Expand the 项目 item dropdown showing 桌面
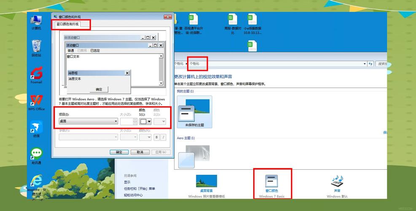This screenshot has height=211, width=416. [x=88, y=121]
